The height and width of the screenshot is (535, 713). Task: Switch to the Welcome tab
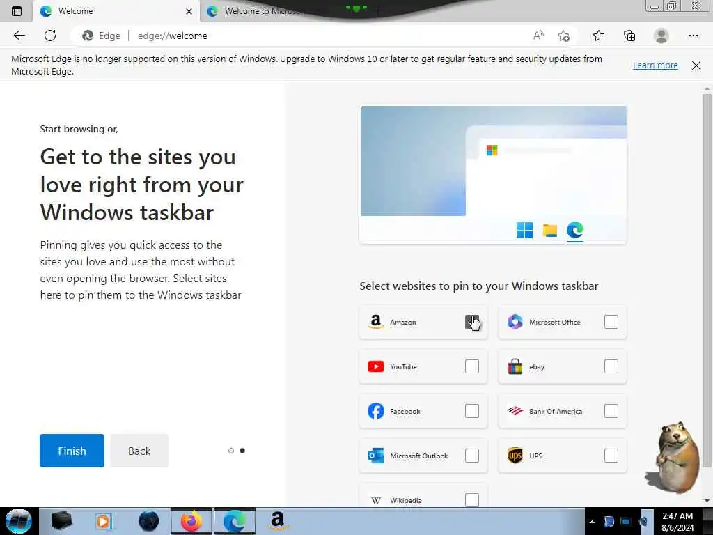(116, 11)
